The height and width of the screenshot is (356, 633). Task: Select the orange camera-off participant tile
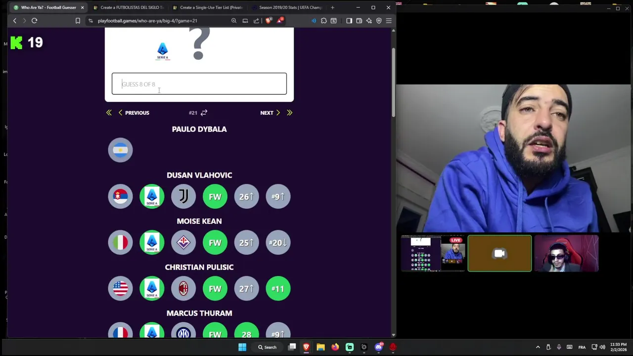[x=499, y=254]
